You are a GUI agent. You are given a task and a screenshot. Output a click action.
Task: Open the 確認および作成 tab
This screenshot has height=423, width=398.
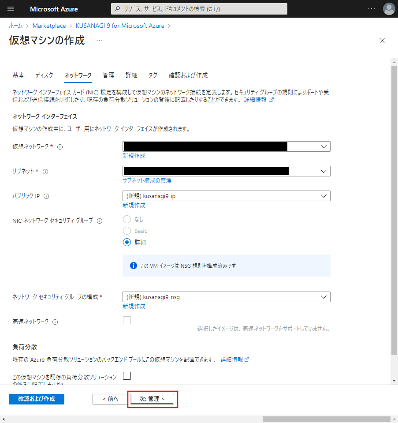tap(188, 75)
